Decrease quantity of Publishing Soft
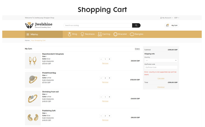This screenshot has height=127, width=205. [x=101, y=116]
